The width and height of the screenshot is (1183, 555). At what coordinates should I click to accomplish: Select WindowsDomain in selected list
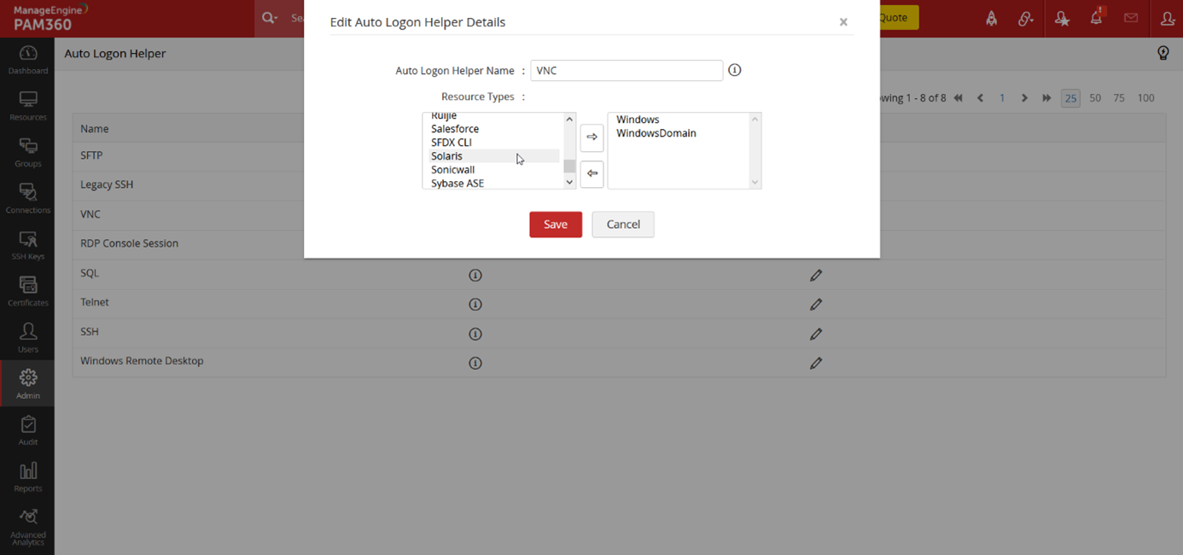(x=656, y=133)
